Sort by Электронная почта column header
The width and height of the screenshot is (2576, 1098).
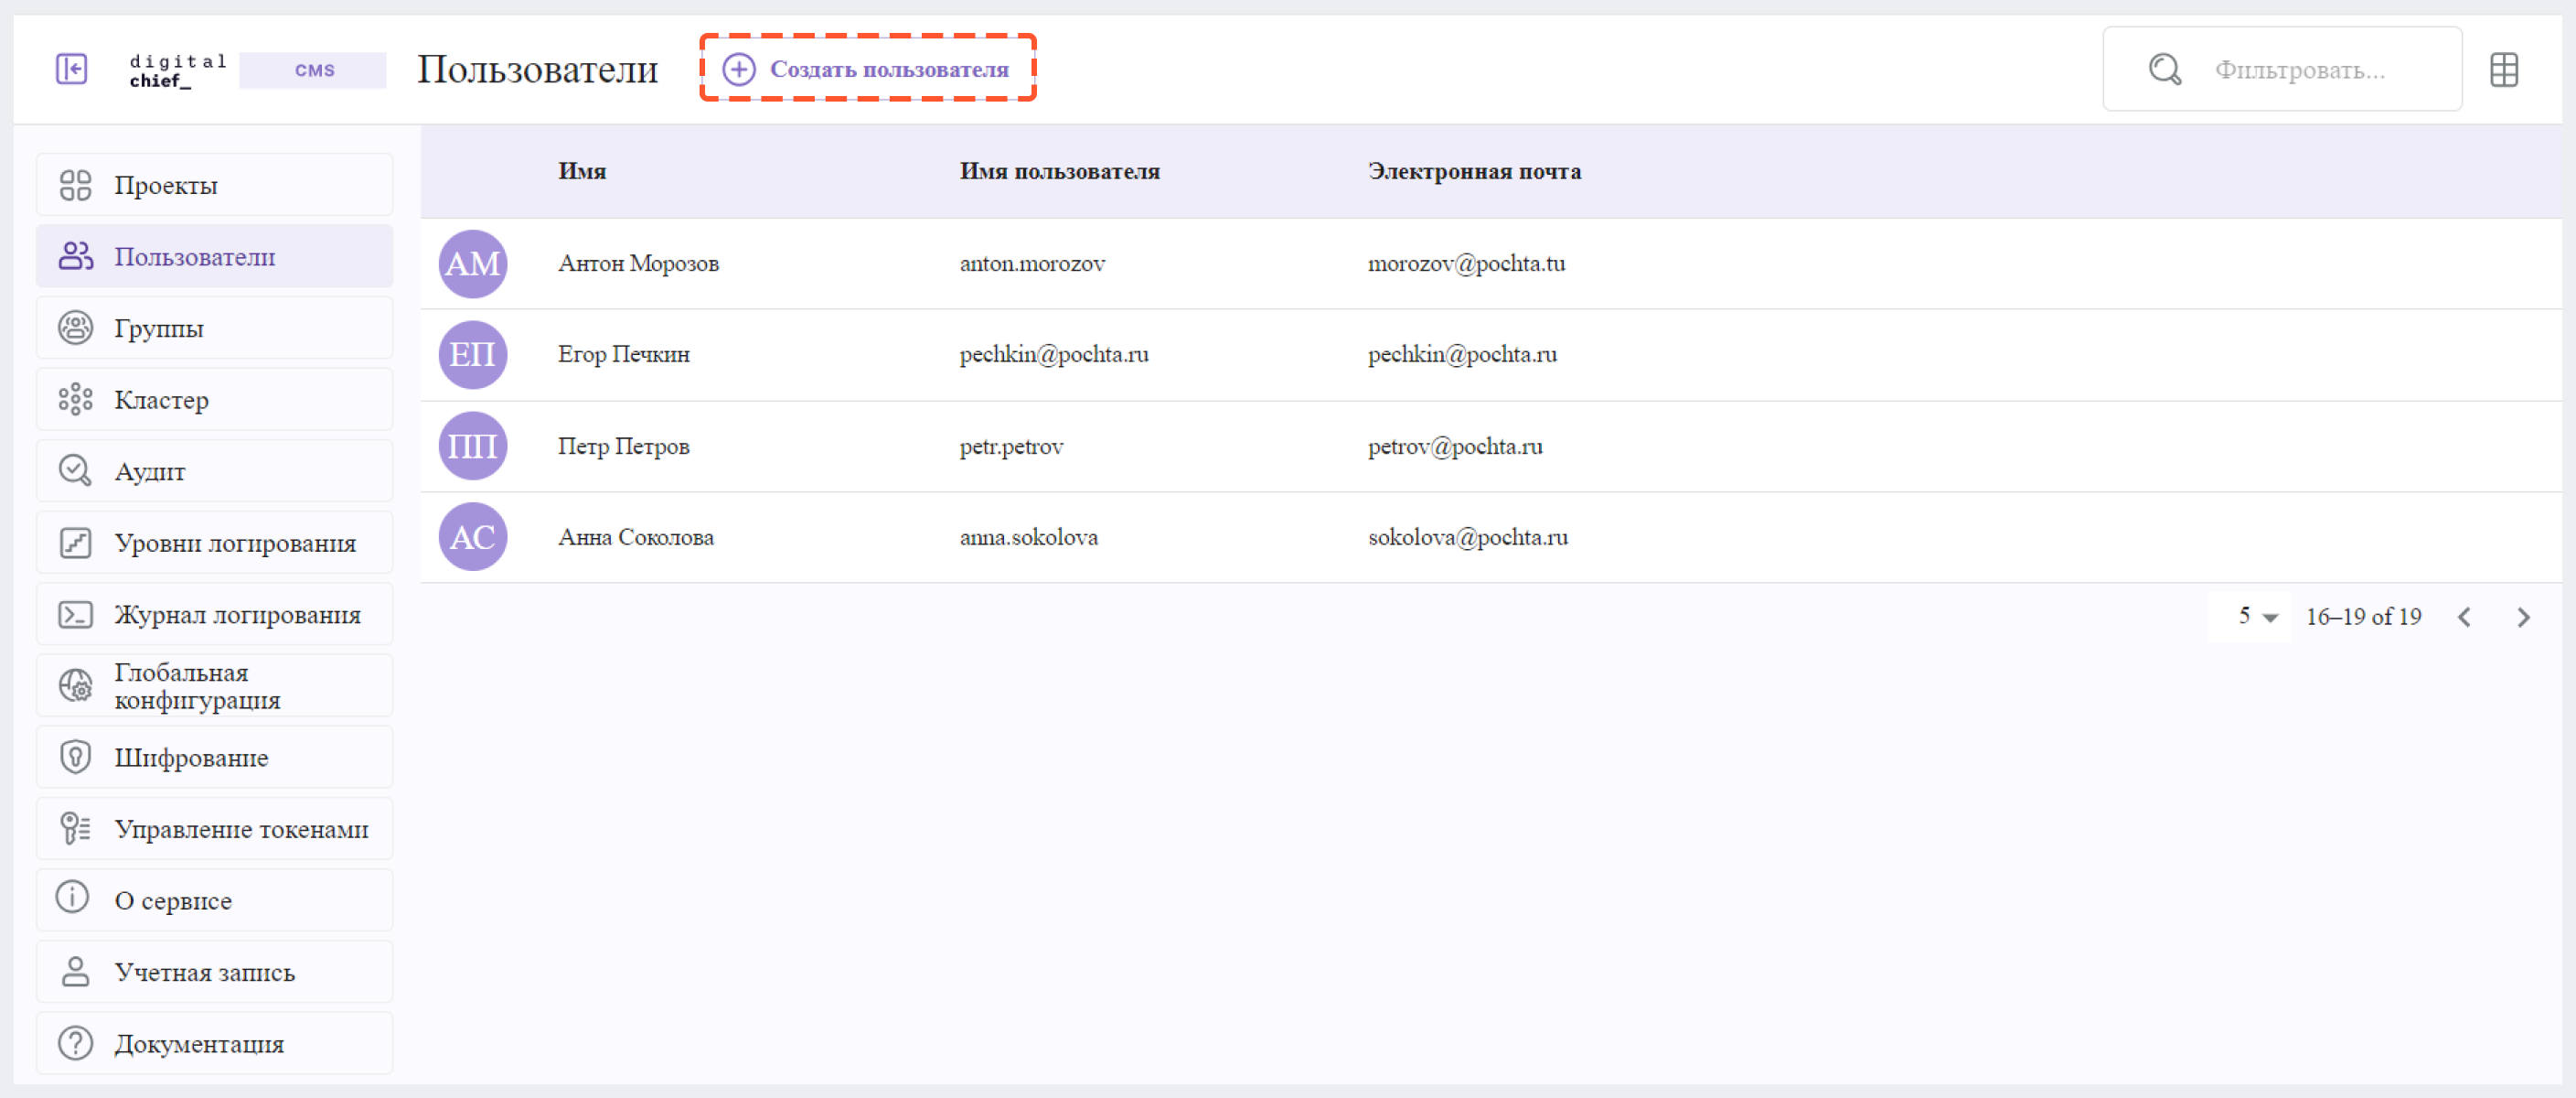pos(1475,171)
